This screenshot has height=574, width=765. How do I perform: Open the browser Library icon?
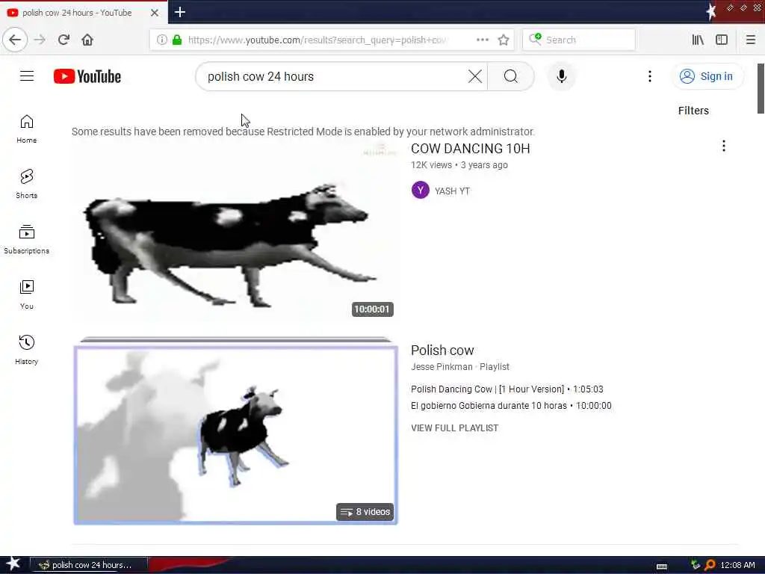pyautogui.click(x=698, y=40)
